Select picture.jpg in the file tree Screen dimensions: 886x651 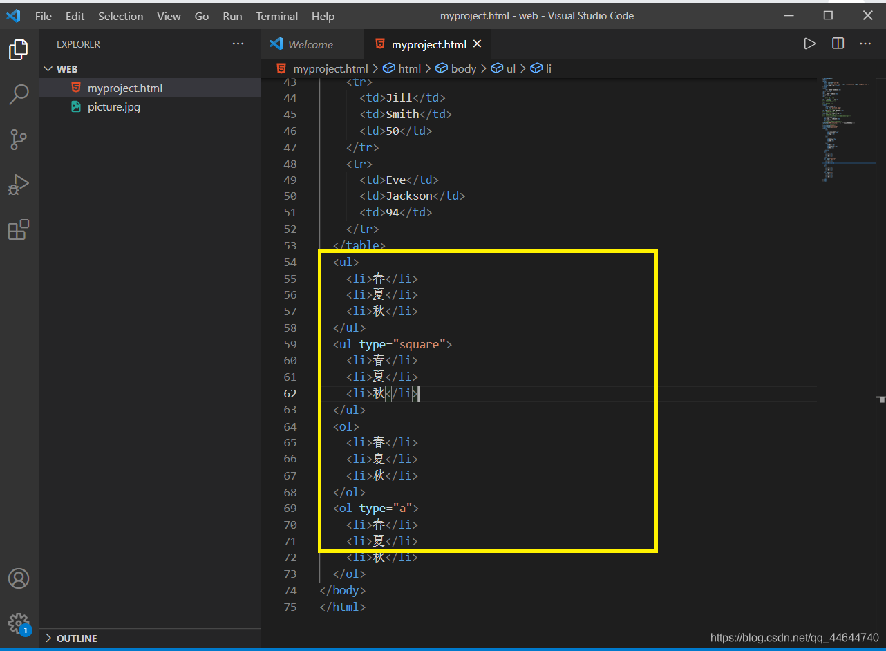coord(150,107)
